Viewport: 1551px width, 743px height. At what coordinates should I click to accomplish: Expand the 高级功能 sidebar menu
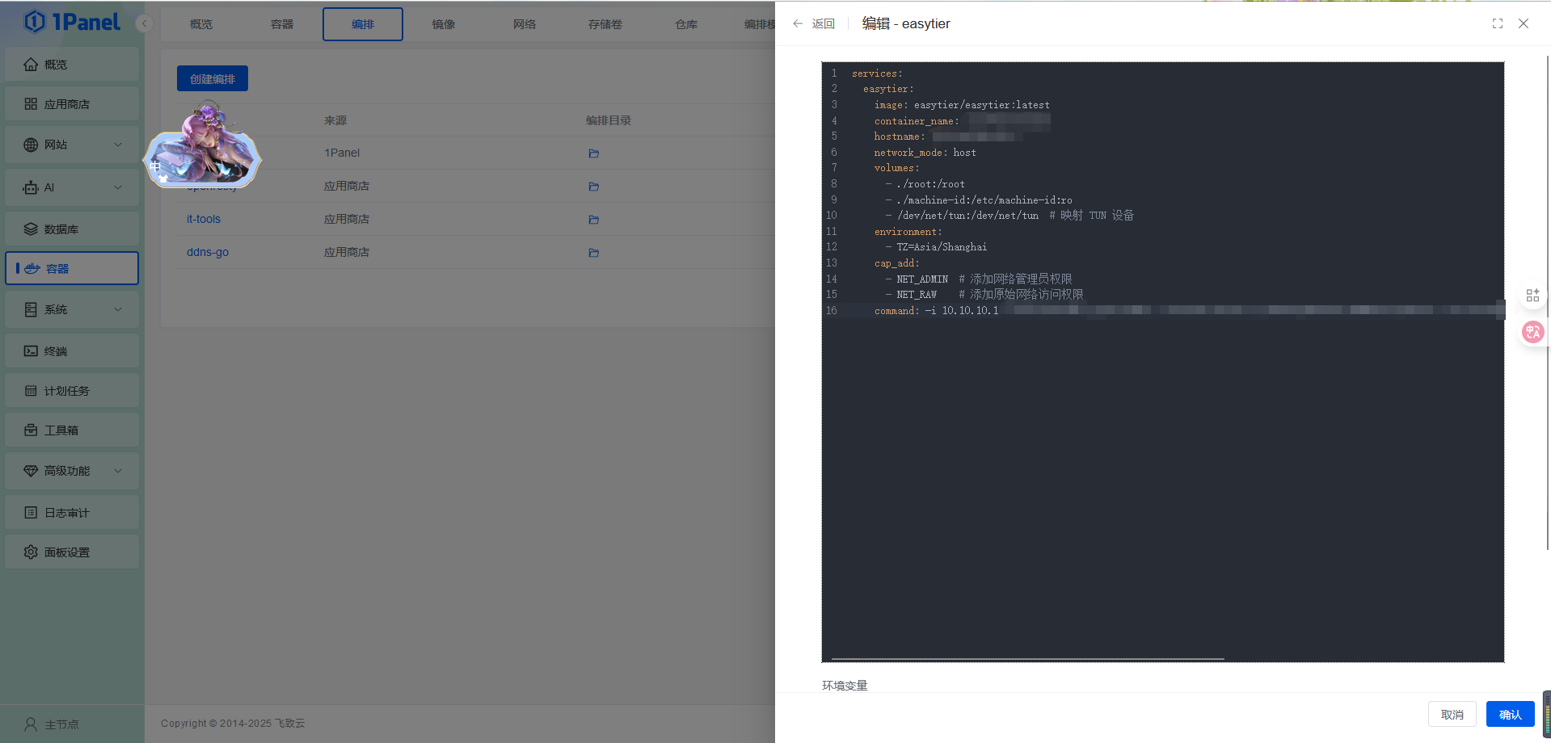[72, 471]
